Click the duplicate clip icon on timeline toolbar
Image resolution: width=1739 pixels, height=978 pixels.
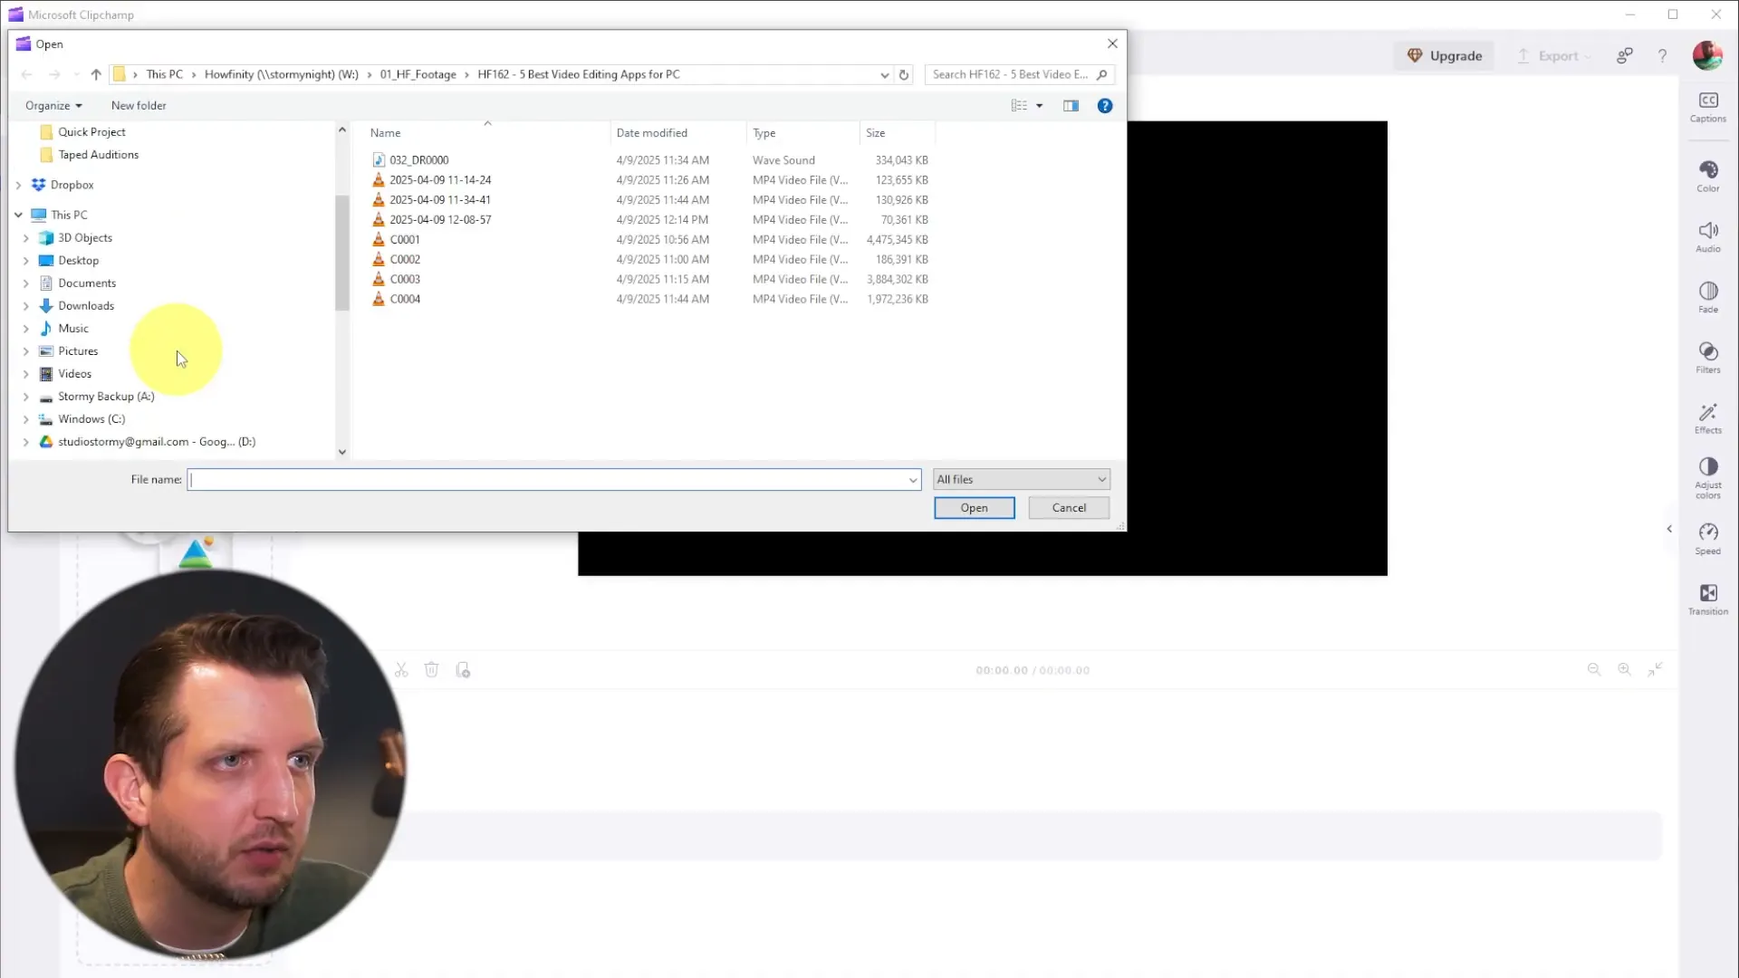tap(463, 670)
